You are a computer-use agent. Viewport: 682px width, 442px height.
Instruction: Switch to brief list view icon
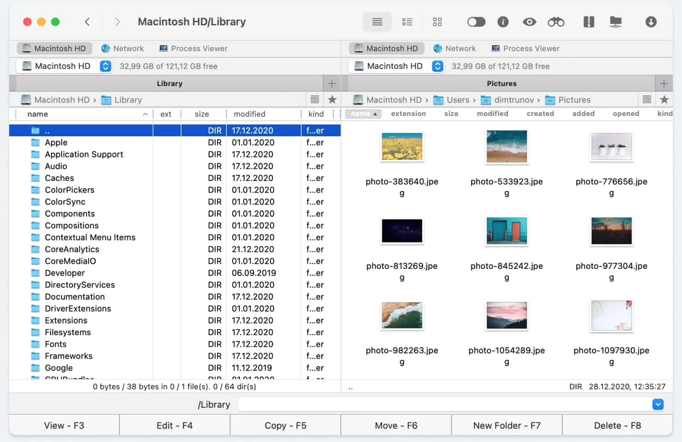(407, 22)
